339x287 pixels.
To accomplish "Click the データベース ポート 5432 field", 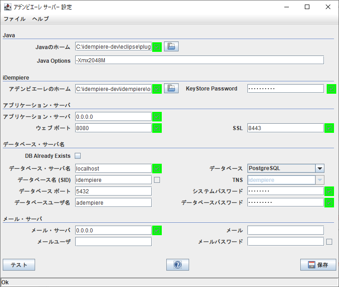I will tap(113, 191).
